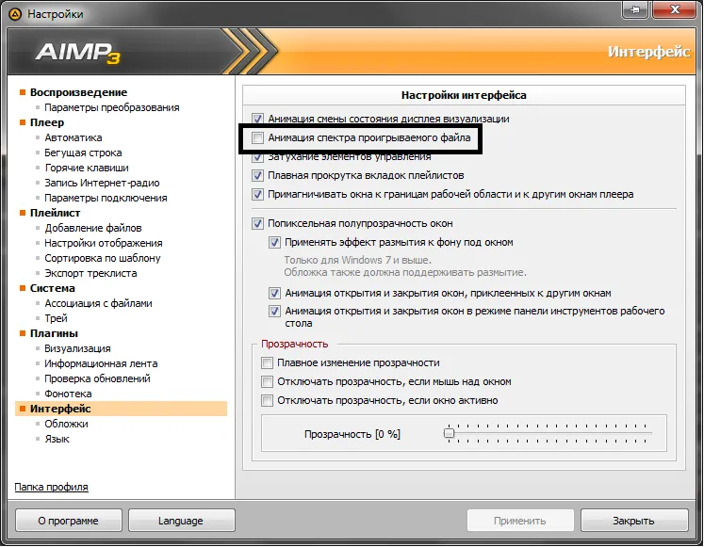Disable Попиксельная полупрозрачность окон checkbox

257,223
